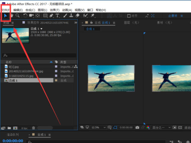This screenshot has width=191, height=143.
Task: Click the snapshot camera icon in viewer
Action: click(137, 127)
